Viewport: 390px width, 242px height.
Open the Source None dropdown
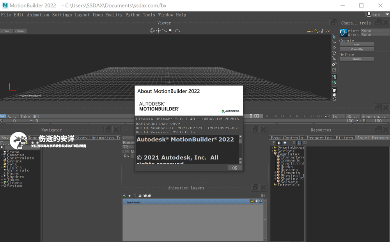[x=375, y=34]
